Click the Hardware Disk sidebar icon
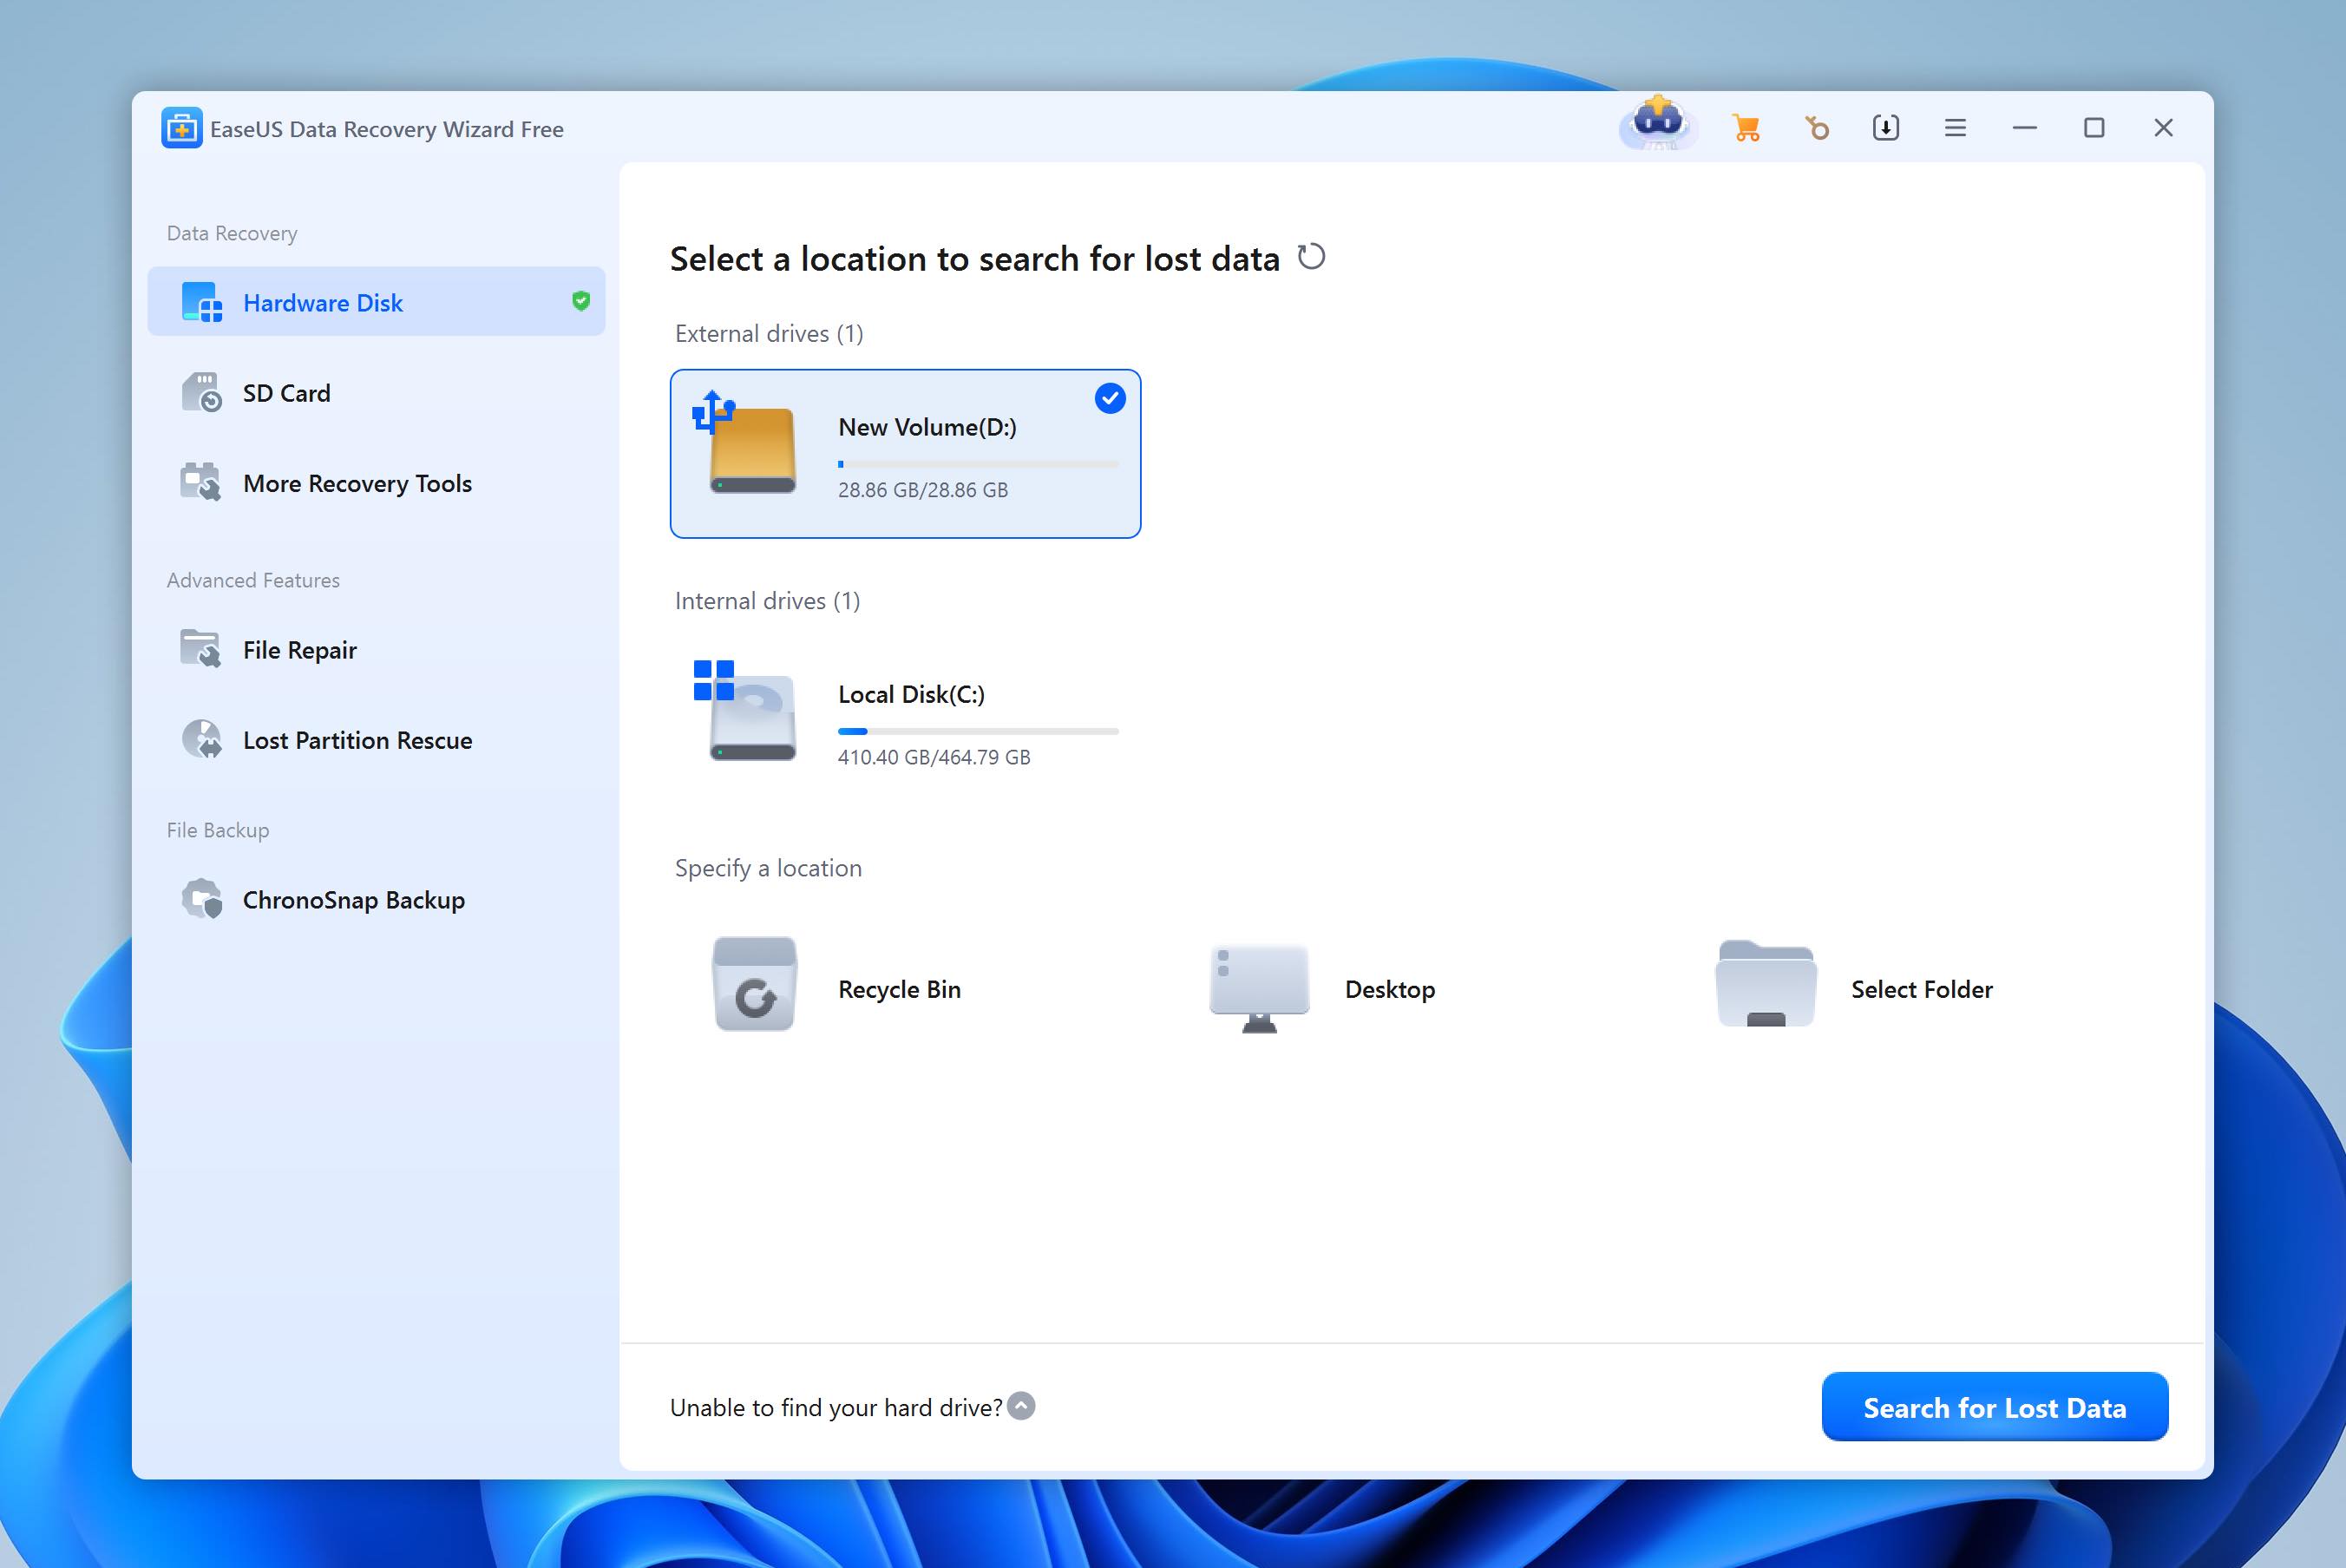Image resolution: width=2346 pixels, height=1568 pixels. [x=202, y=302]
